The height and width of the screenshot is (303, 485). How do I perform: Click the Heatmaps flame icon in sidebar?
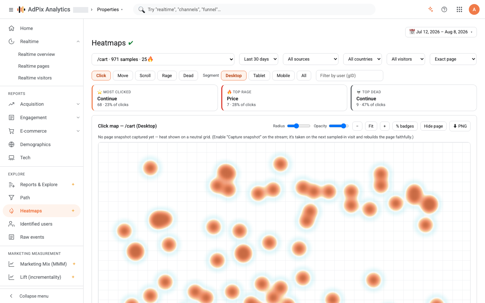click(x=11, y=211)
